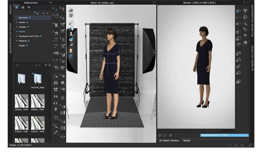Open the HISTORY side tab
The height and width of the screenshot is (155, 261).
point(10,10)
